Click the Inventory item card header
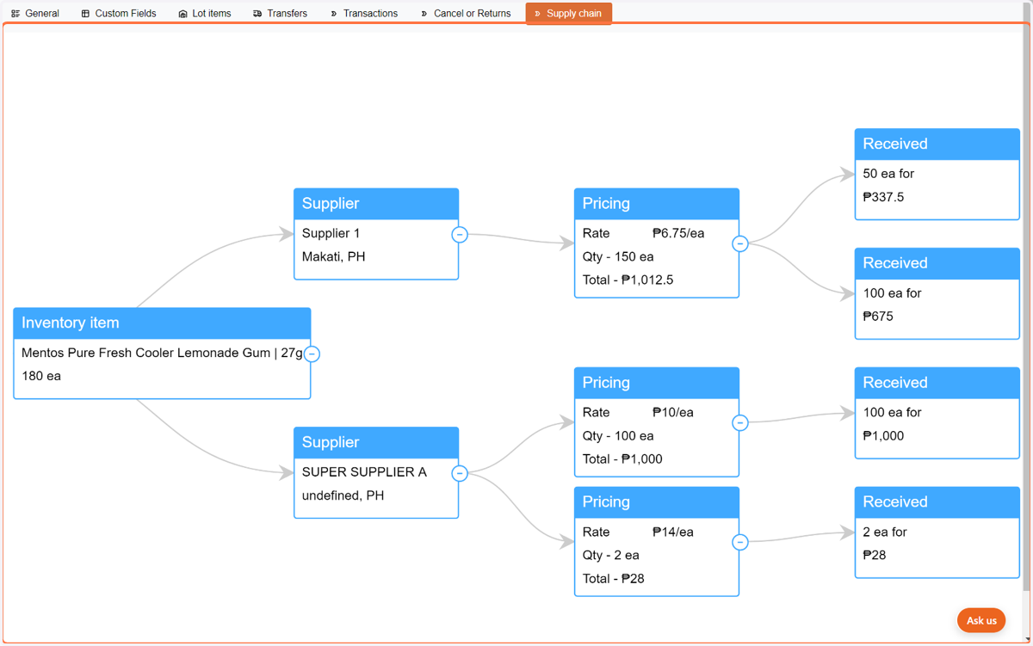 162,323
